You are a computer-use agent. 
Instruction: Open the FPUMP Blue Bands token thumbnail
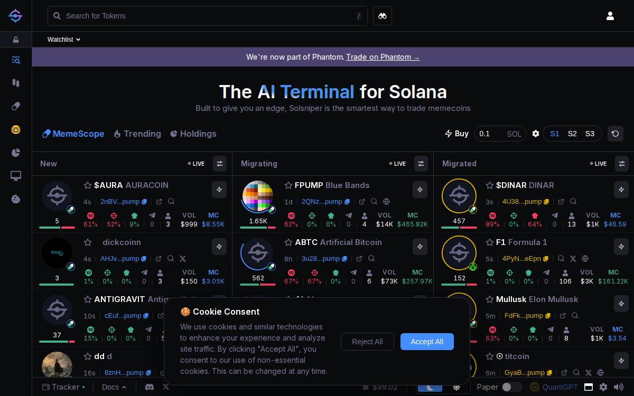(258, 196)
